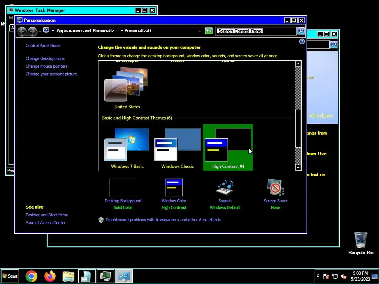Click the Back arrow in Personalization window
379x284 pixels.
pyautogui.click(x=22, y=31)
